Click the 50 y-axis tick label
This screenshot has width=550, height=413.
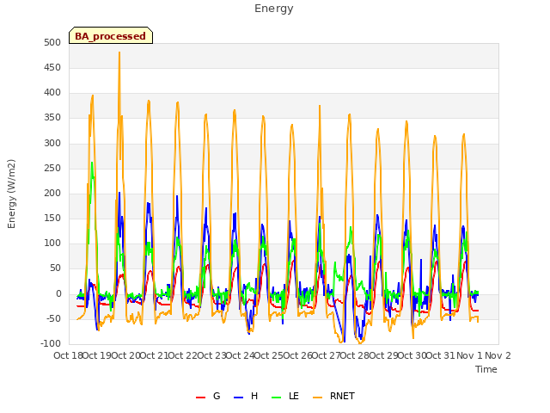(x=55, y=268)
